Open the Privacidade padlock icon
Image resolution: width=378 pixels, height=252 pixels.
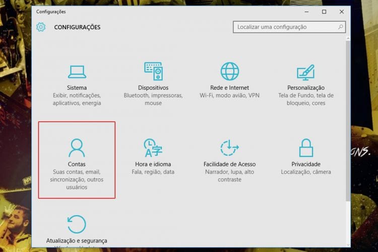pyautogui.click(x=306, y=148)
